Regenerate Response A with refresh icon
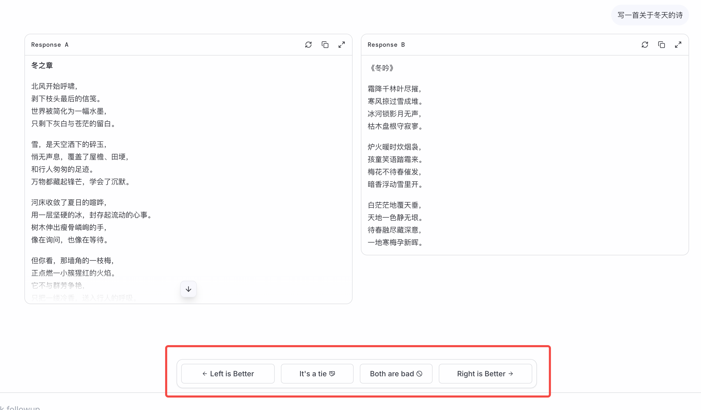This screenshot has width=701, height=410. tap(308, 45)
